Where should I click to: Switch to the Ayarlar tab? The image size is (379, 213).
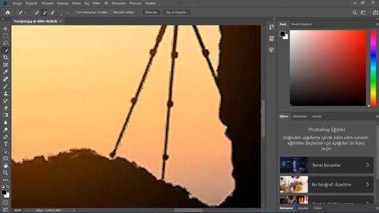pyautogui.click(x=317, y=117)
